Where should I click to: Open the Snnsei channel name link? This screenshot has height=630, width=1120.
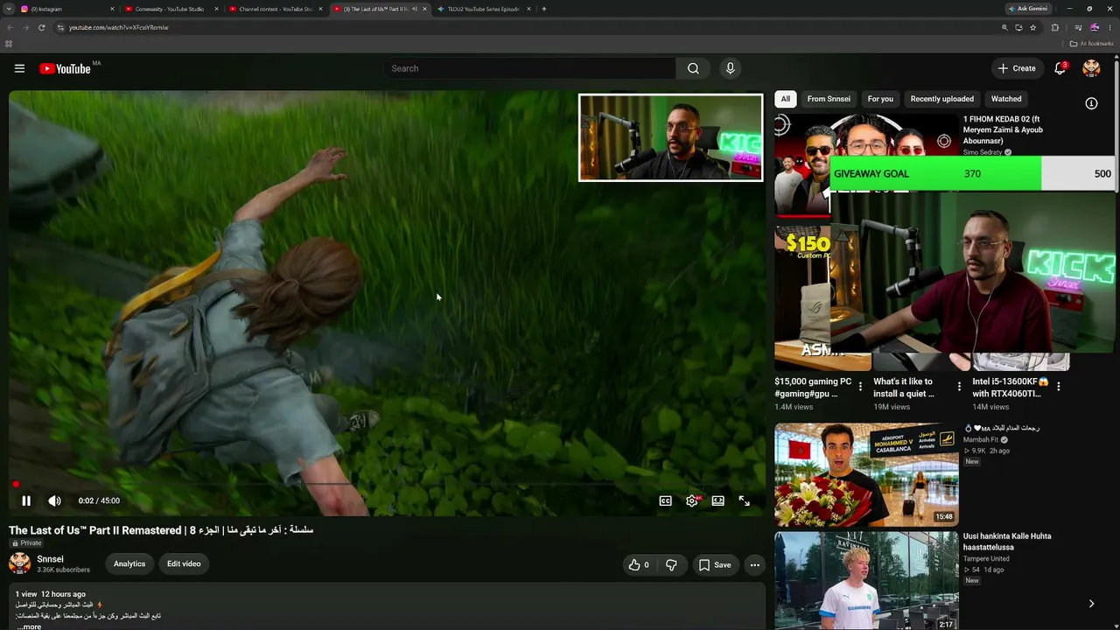point(50,559)
